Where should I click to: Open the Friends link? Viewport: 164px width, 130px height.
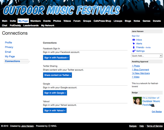(x=140, y=47)
